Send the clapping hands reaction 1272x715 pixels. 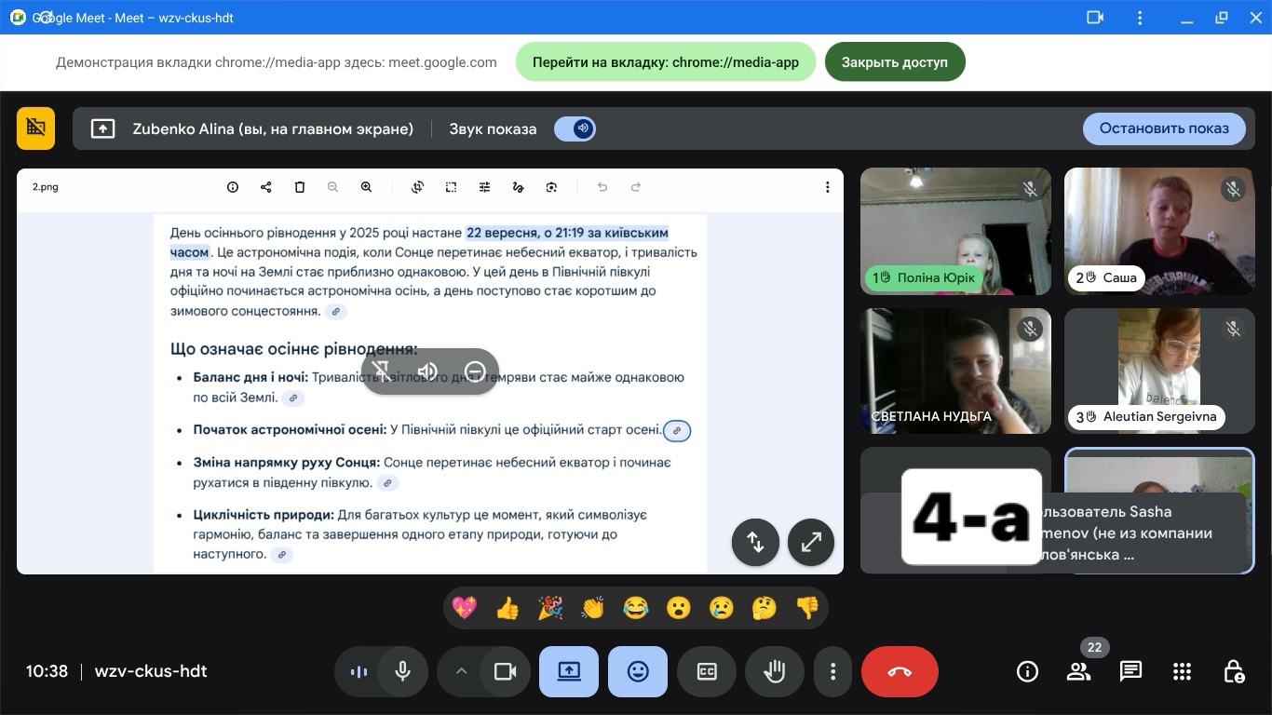click(x=592, y=608)
